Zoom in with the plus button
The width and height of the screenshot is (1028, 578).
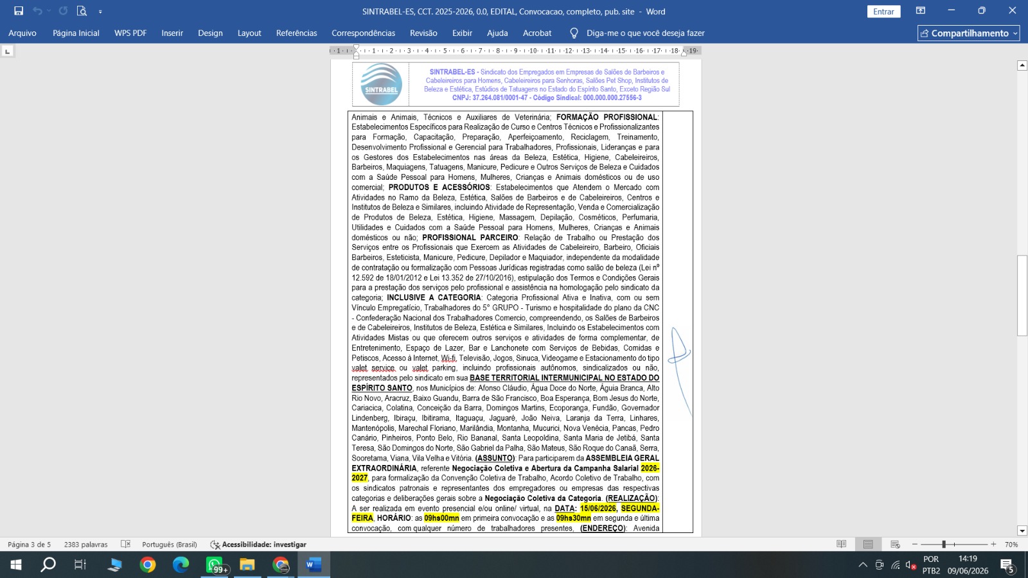pos(993,545)
